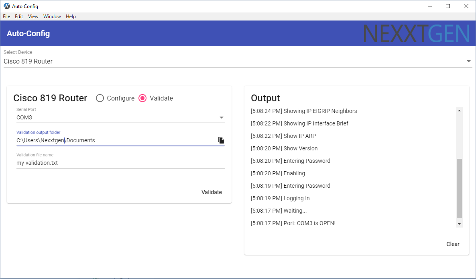
Task: Click the 5:08:20 PM 'Entering Password' entry
Action: (x=291, y=161)
